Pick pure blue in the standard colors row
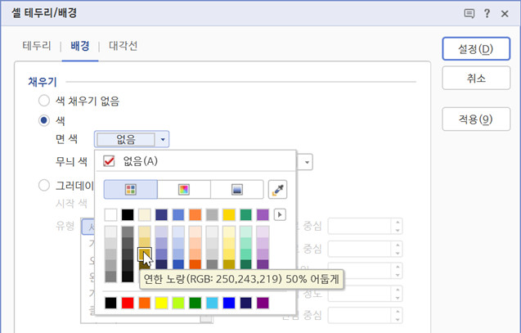Screen dimensions: 521x333 [229, 303]
